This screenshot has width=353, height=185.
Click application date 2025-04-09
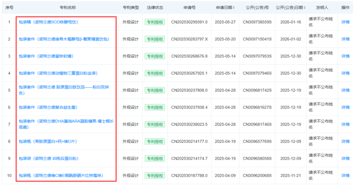(x=225, y=176)
